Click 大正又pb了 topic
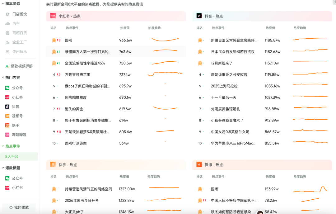Viewport: 336px width, 214px height. click(x=74, y=212)
